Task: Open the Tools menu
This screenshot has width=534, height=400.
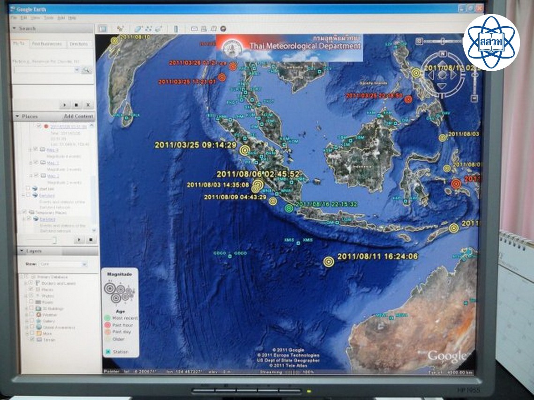Action: click(49, 18)
